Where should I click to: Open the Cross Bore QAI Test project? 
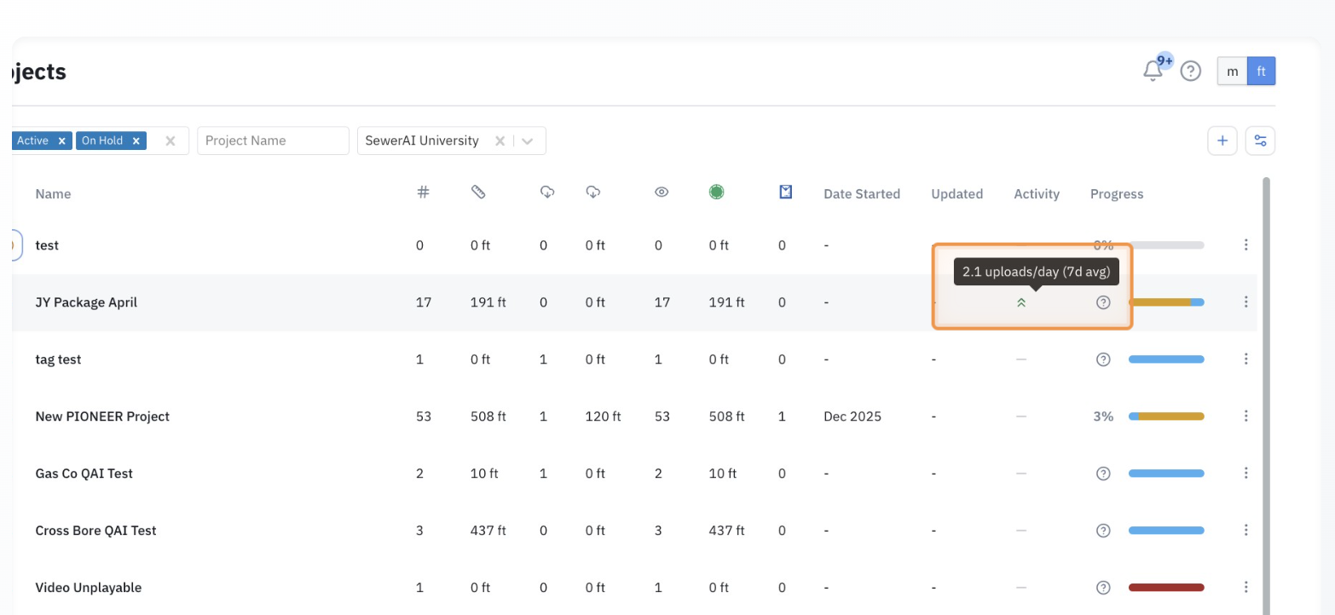(x=95, y=531)
